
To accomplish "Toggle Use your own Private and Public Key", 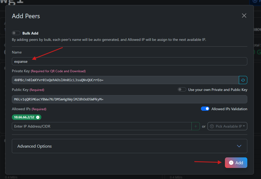I will [182, 90].
